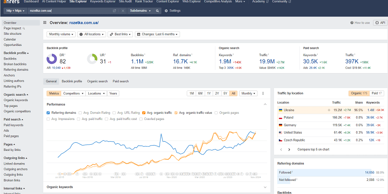
Task: Go to Keywords Explorer
Action: pyautogui.click(x=103, y=1)
